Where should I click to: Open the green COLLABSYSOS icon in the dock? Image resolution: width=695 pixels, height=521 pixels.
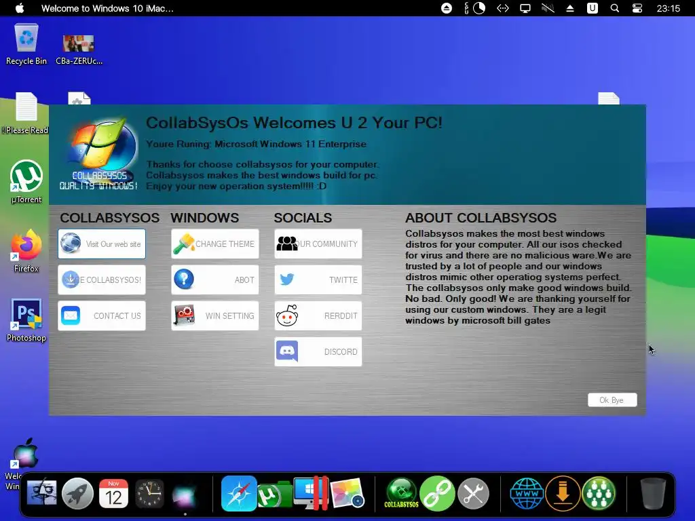[402, 493]
